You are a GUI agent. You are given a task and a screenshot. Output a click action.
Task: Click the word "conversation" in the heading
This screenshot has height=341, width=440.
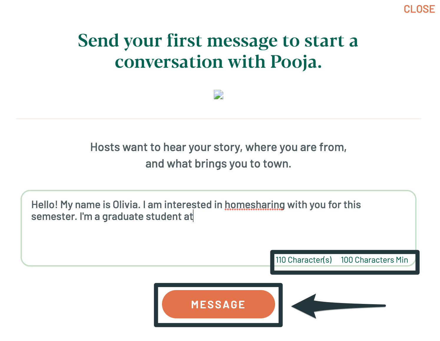169,62
